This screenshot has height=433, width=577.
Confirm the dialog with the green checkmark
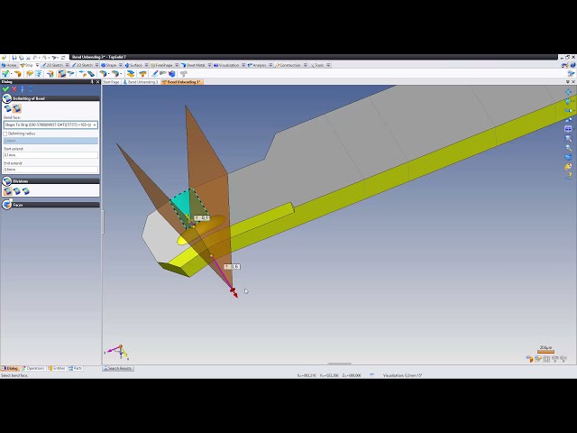(x=5, y=89)
